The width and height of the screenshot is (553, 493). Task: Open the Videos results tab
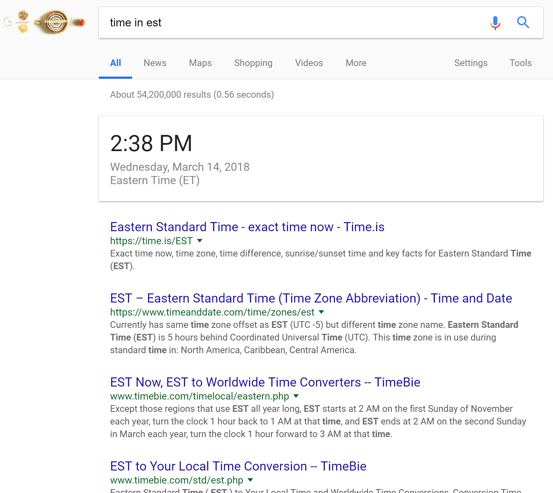309,63
